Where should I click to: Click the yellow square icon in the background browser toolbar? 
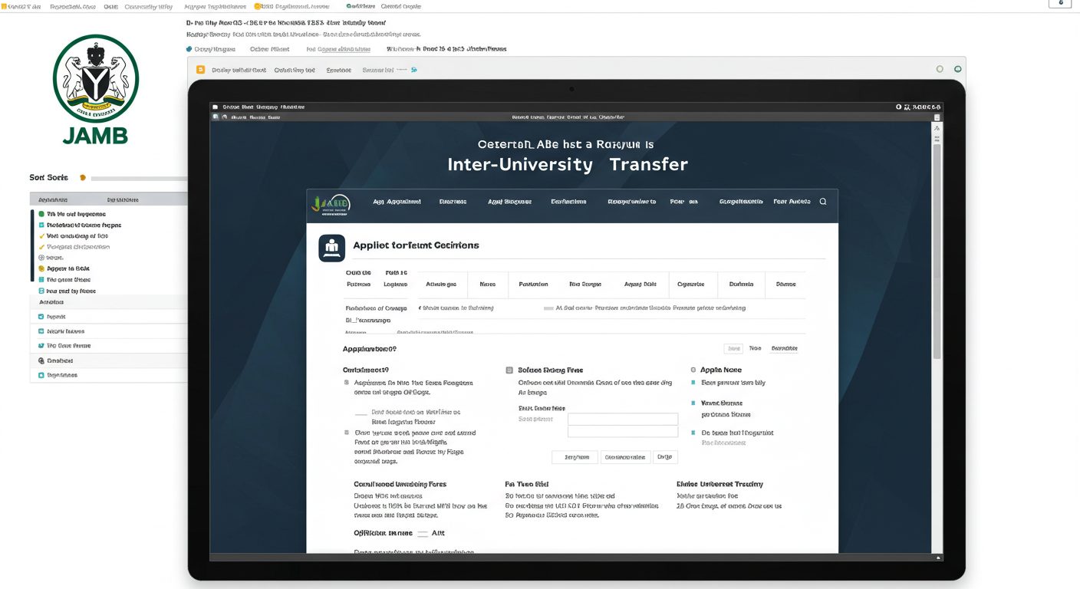(201, 70)
